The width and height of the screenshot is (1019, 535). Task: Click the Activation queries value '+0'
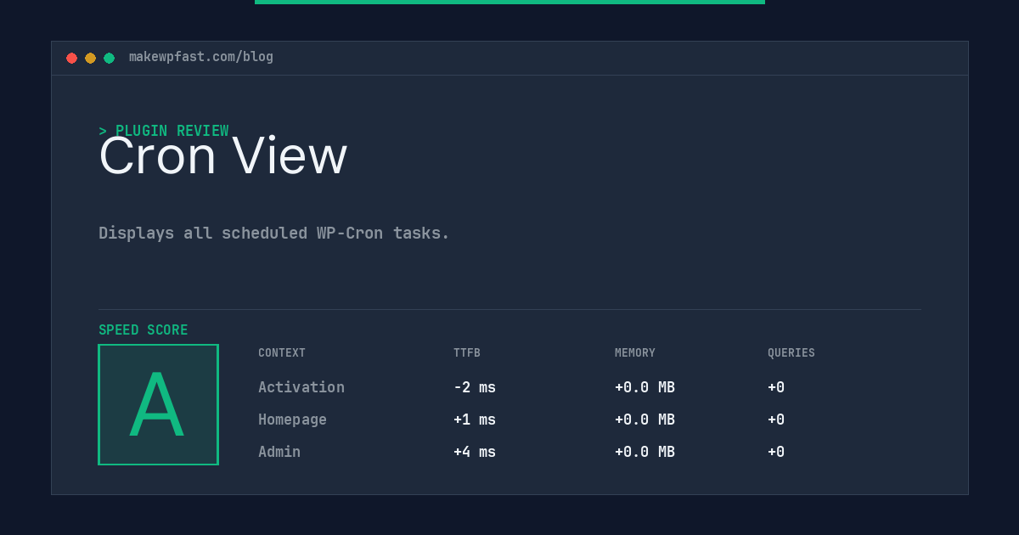coord(776,387)
